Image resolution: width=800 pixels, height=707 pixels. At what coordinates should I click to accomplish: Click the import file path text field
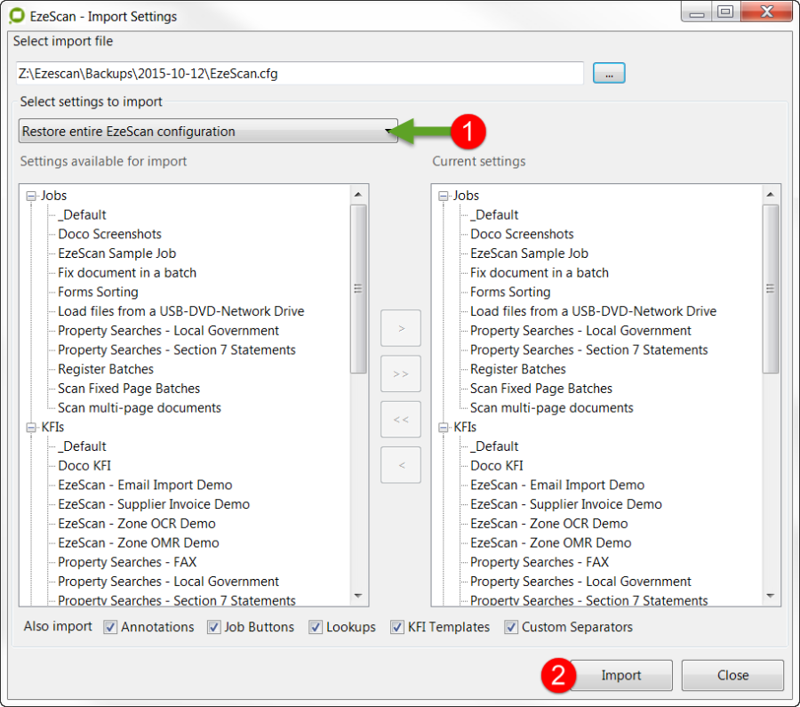tap(300, 74)
